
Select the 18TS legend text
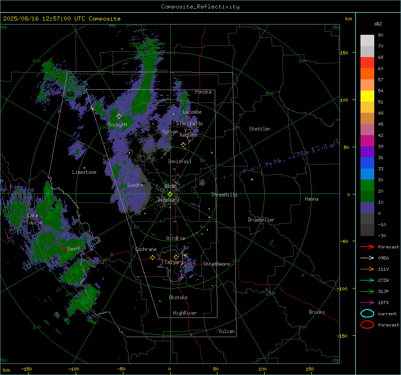pyautogui.click(x=383, y=303)
